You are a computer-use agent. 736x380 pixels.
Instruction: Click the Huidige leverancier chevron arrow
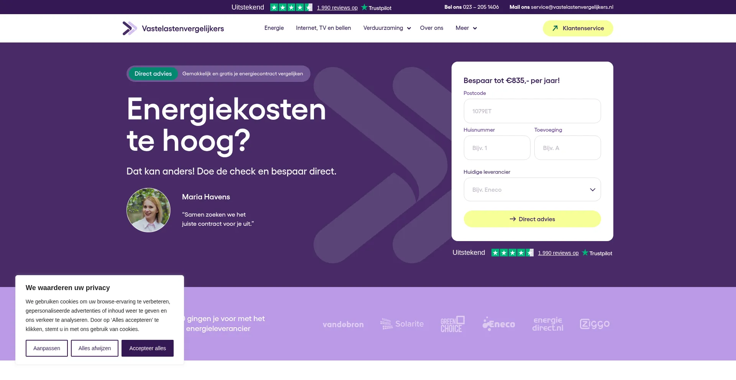(x=593, y=190)
